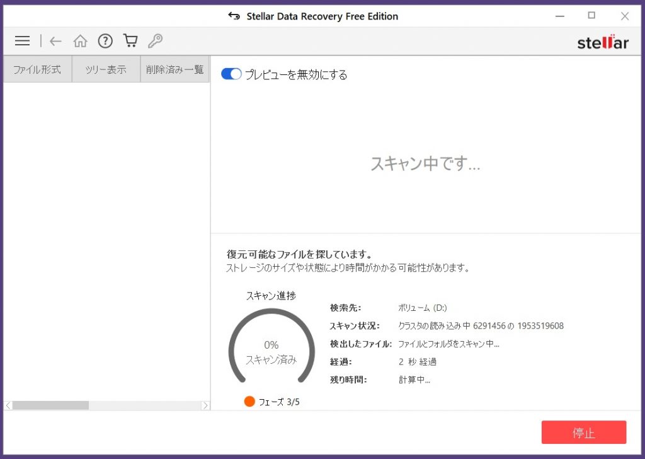
Task: Minimize the Stellar Data Recovery window
Action: coord(560,16)
